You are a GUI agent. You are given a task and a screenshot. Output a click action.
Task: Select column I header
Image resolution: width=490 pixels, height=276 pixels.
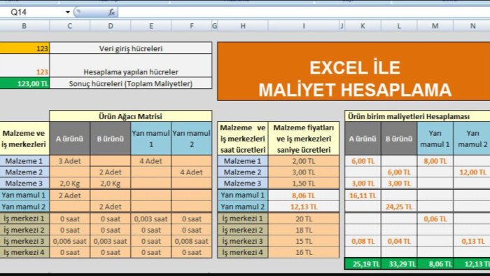[x=303, y=26]
